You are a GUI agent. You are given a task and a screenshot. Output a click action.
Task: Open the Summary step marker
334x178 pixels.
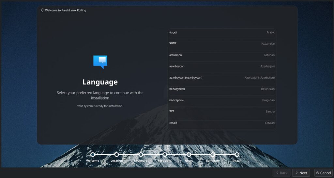tap(213, 155)
